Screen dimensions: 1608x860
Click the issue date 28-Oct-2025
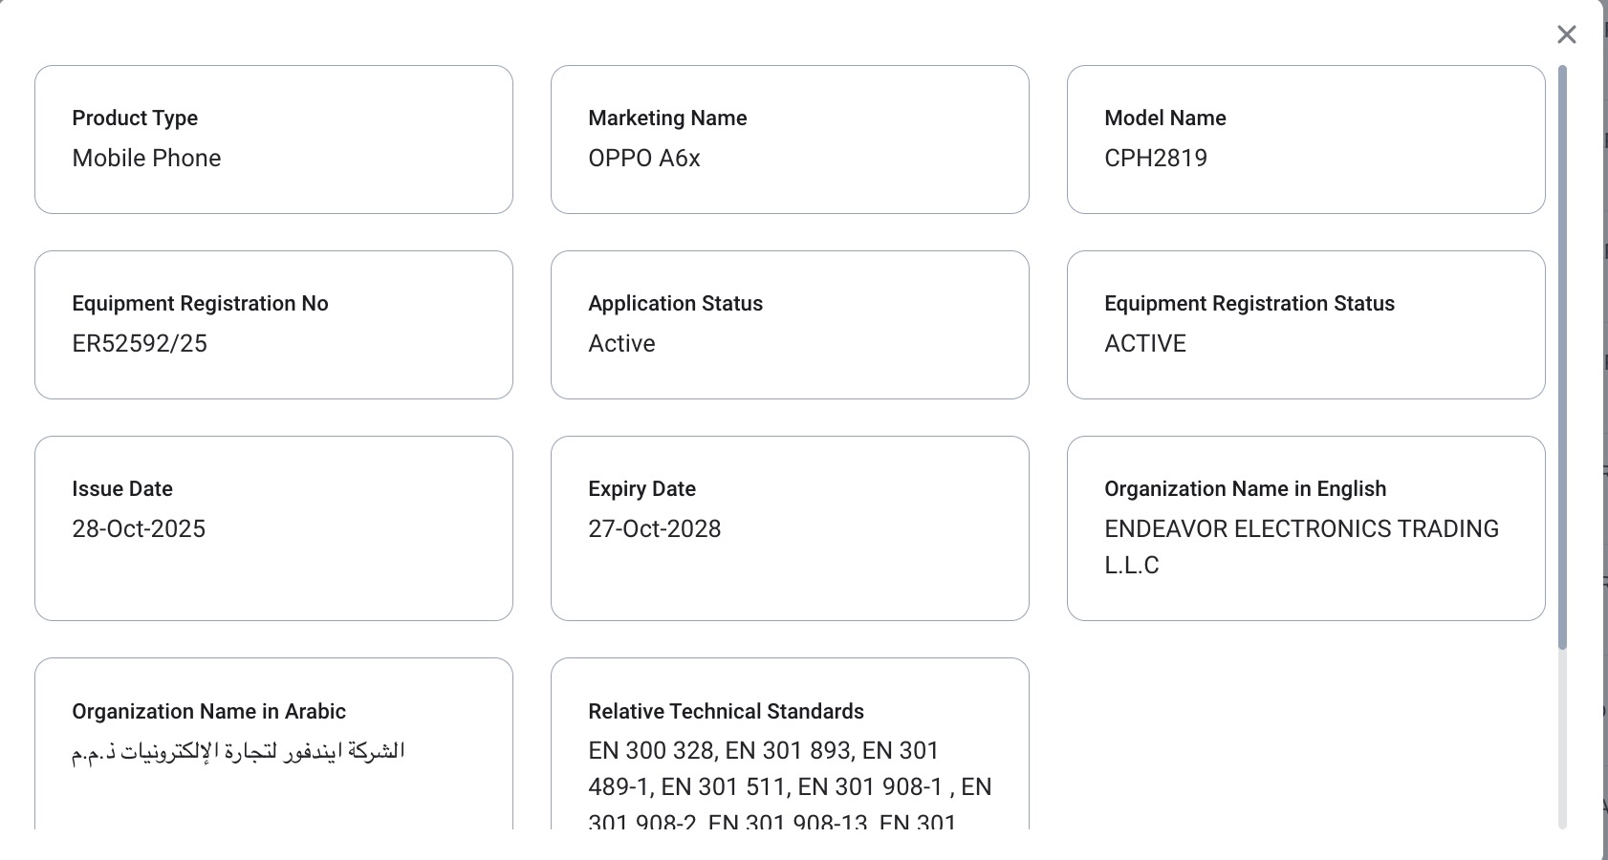click(139, 529)
